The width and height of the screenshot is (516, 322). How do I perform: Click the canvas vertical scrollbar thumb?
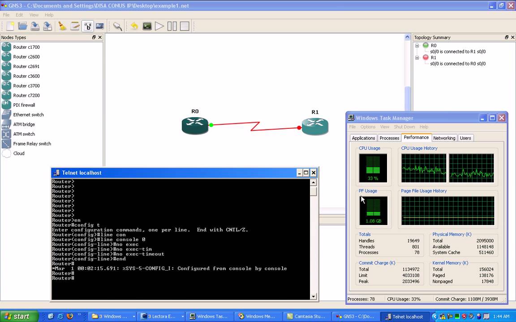[x=408, y=98]
